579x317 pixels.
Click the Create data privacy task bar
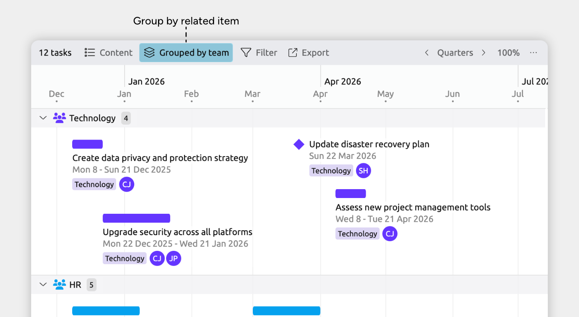click(x=87, y=144)
